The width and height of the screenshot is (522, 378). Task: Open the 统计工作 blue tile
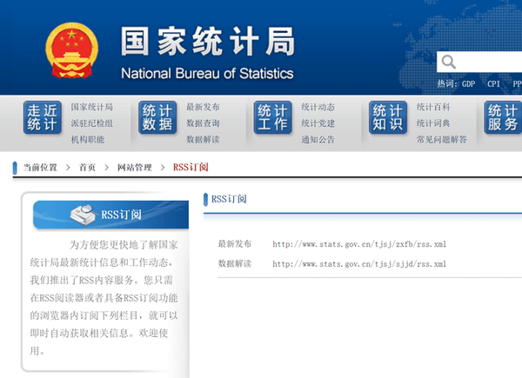pos(272,117)
